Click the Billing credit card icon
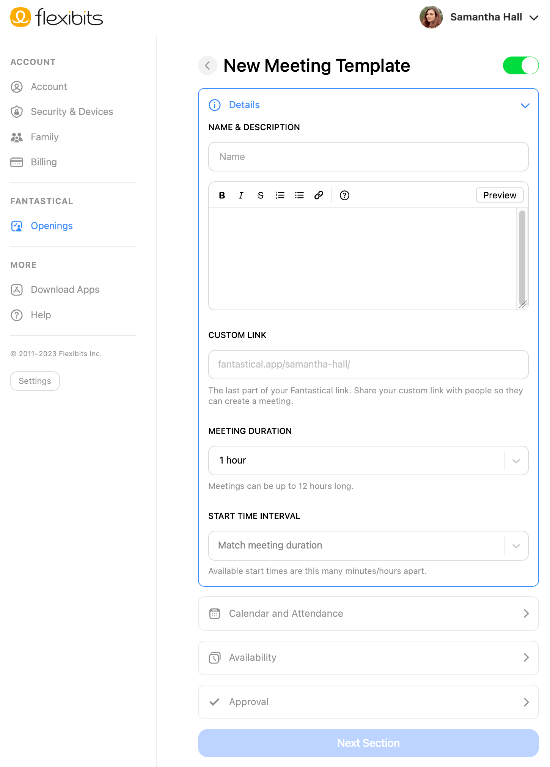Screen dimensions: 550x767 pyautogui.click(x=17, y=162)
